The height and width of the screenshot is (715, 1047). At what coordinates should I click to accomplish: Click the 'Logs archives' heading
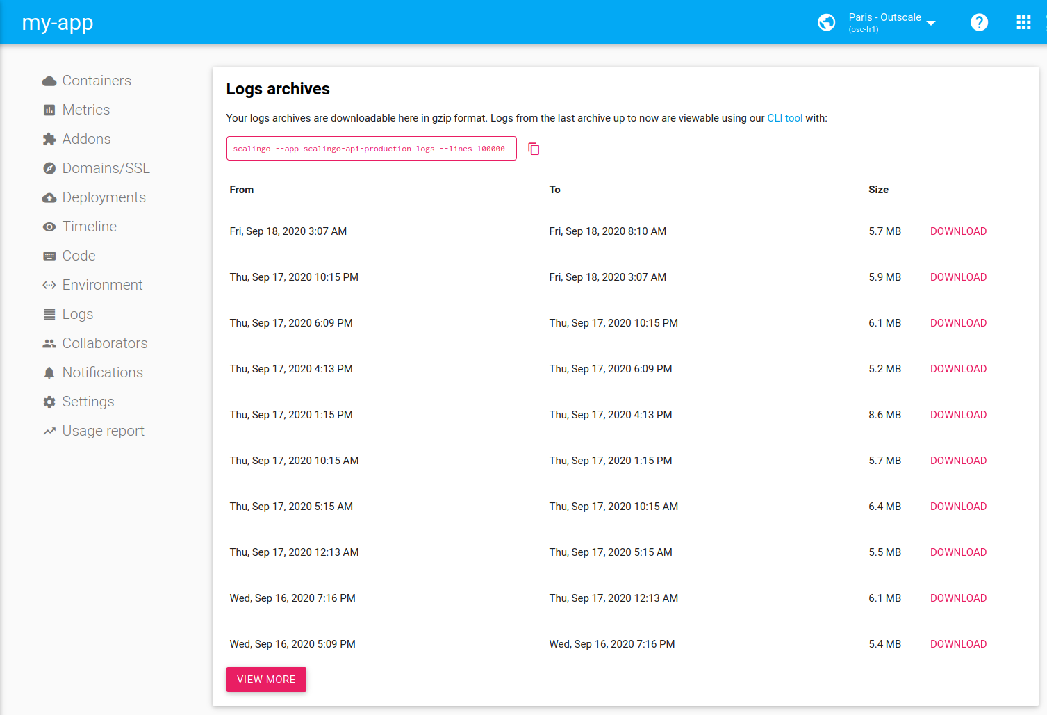coord(278,89)
